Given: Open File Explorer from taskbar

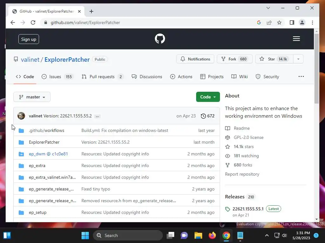Looking at the screenshot, I should [x=198, y=235].
